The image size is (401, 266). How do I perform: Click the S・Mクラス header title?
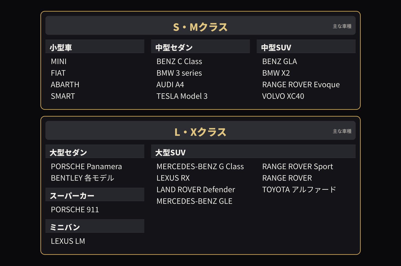(x=200, y=27)
